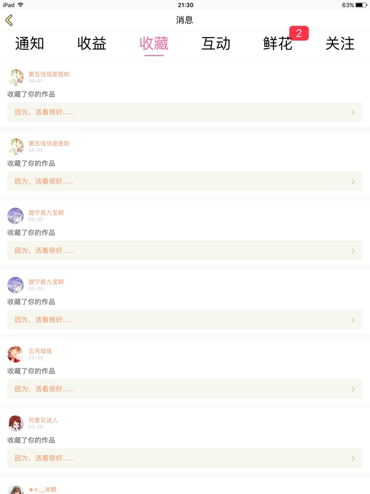Viewport: 370px width, 494px height.
Task: Tap the battery icon in status bar
Action: pyautogui.click(x=361, y=5)
